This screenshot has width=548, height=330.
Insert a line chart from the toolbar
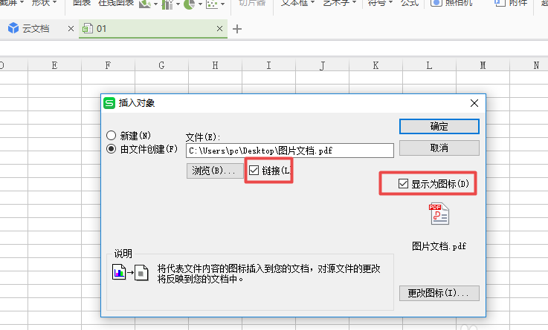click(x=145, y=4)
